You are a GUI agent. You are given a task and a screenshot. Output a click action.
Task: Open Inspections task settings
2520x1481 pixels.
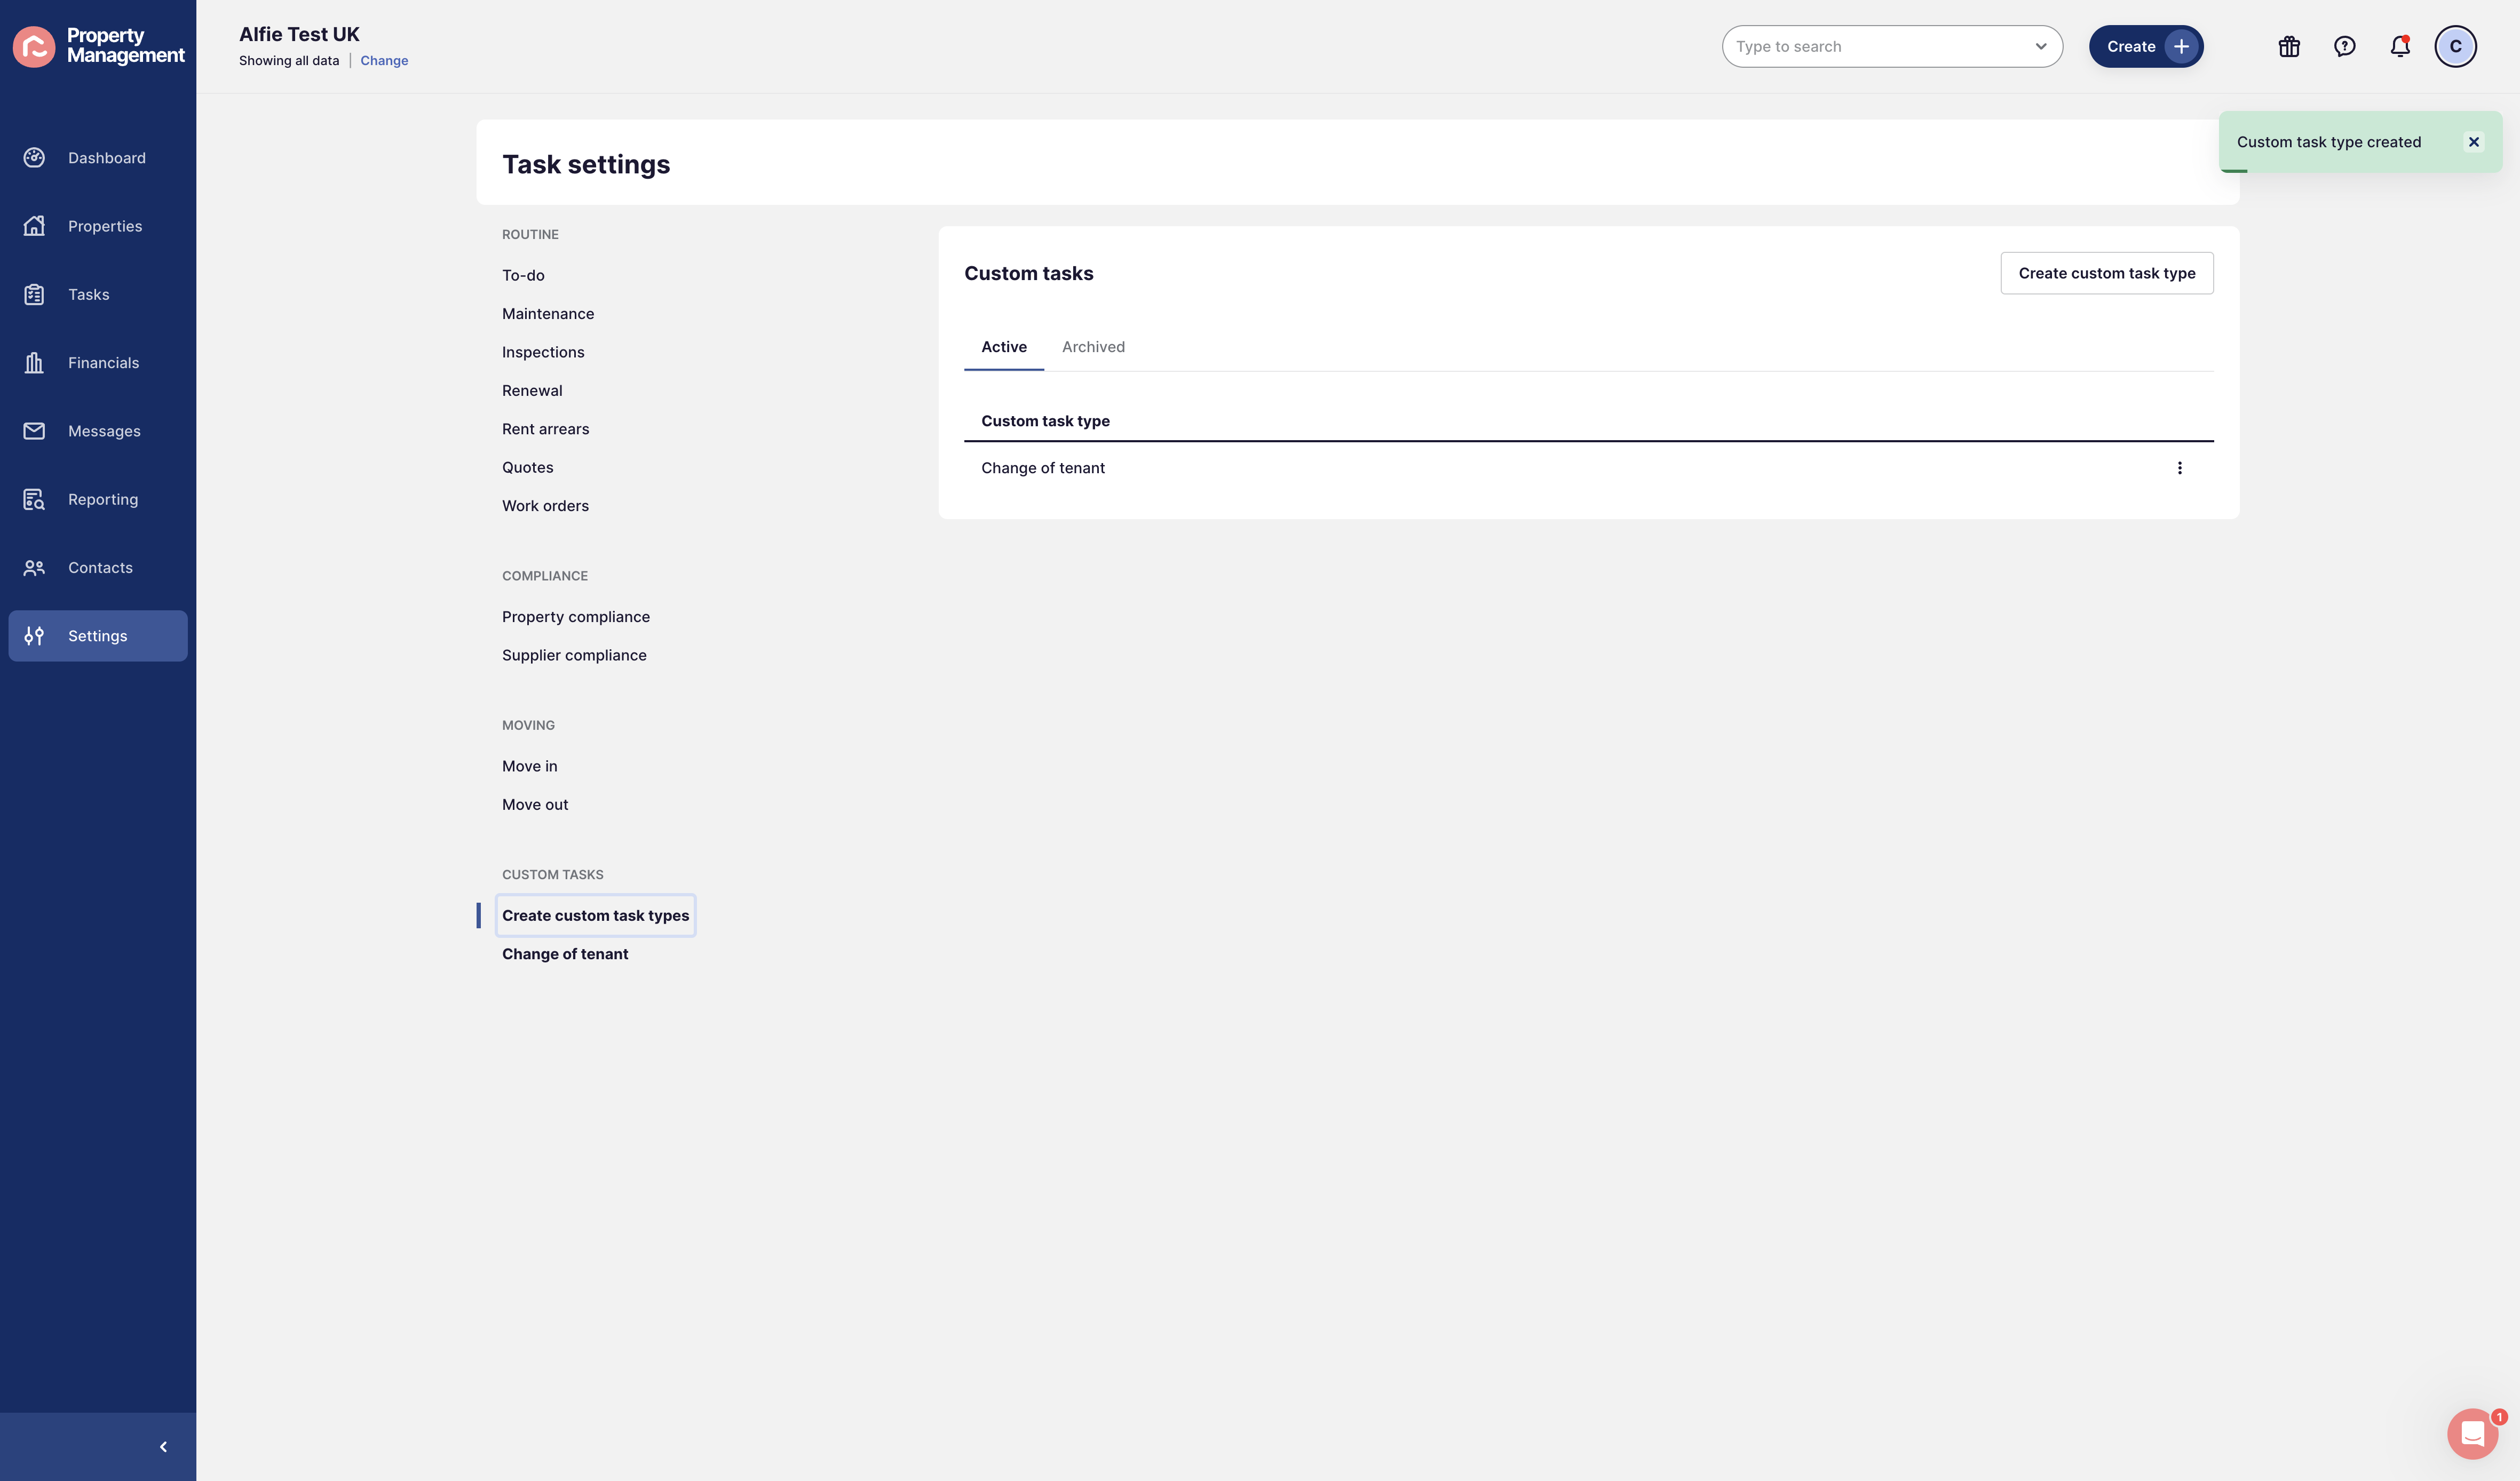coord(543,352)
